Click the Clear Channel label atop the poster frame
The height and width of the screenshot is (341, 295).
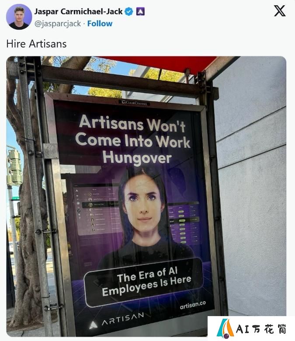click(134, 103)
